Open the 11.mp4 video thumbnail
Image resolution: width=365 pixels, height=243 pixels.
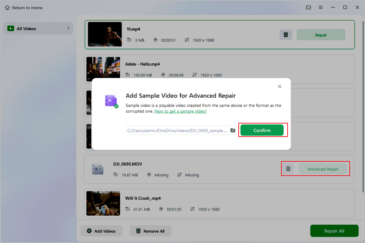[x=105, y=34]
